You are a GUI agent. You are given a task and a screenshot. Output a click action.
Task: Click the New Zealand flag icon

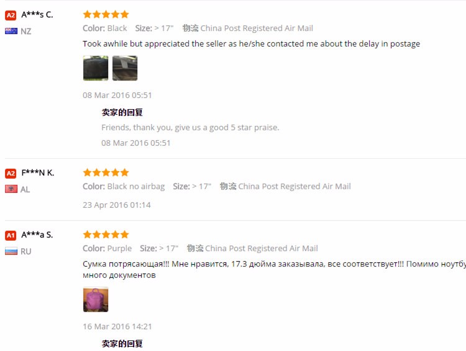point(11,31)
